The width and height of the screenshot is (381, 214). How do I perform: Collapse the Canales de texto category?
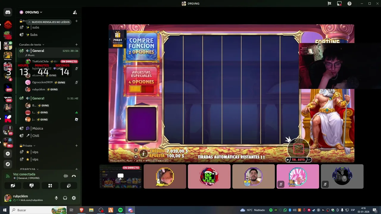tap(32, 45)
